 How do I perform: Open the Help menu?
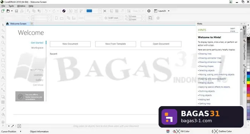pos(31,6)
